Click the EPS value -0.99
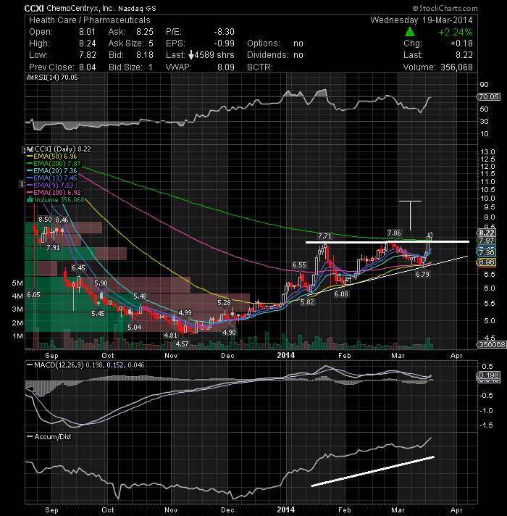 pos(225,43)
